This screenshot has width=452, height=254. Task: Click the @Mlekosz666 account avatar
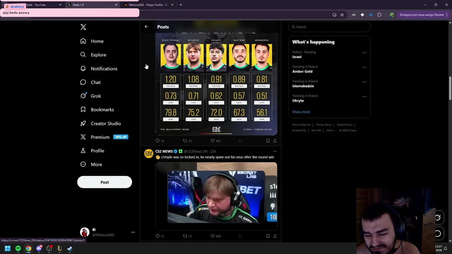(x=84, y=232)
